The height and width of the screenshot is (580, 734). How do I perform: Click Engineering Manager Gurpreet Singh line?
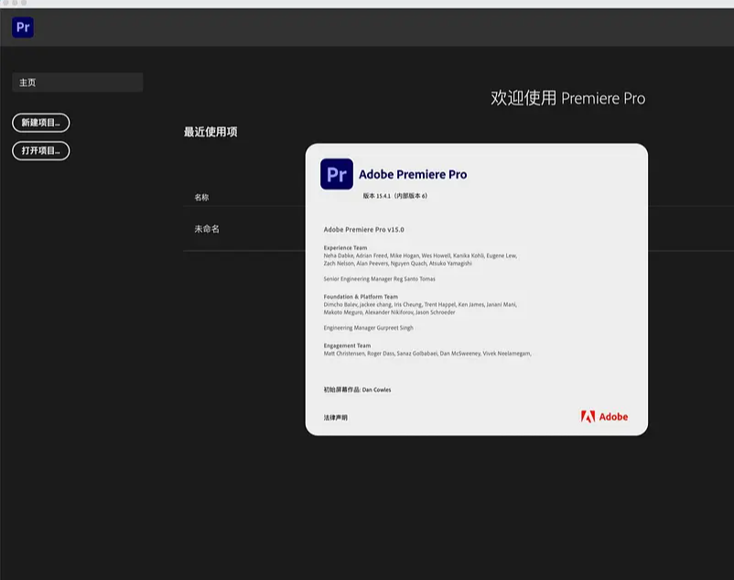369,328
